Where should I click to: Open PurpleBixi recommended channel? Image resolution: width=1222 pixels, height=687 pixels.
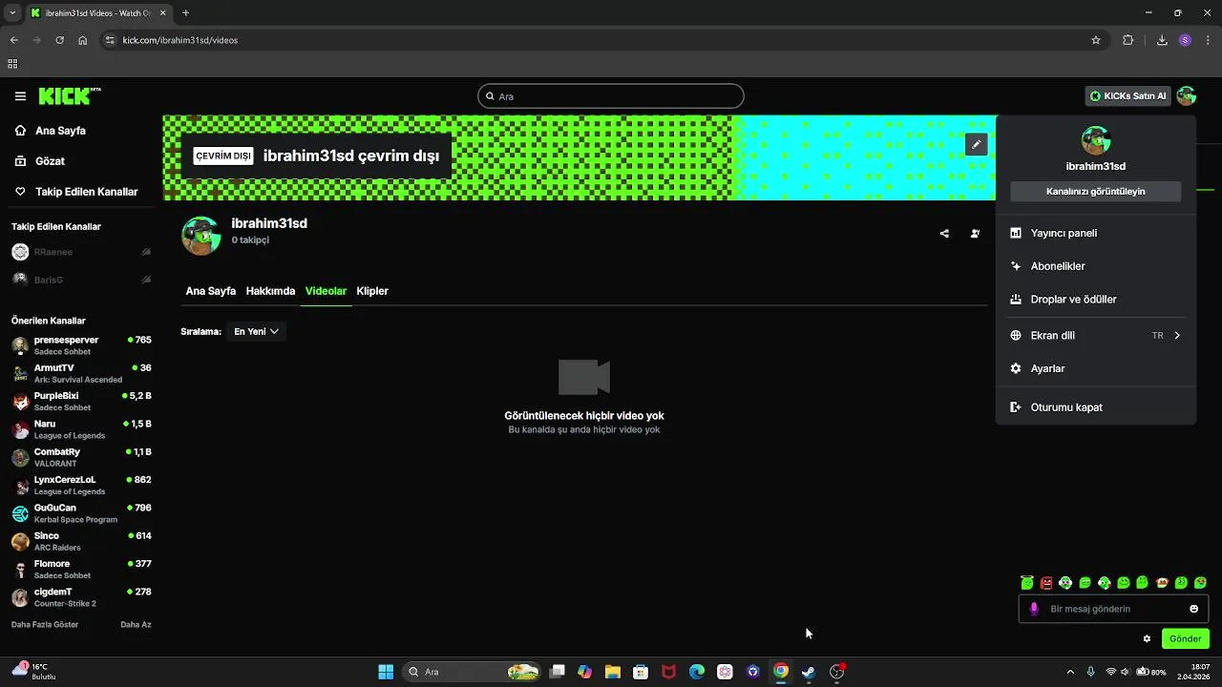pos(81,401)
